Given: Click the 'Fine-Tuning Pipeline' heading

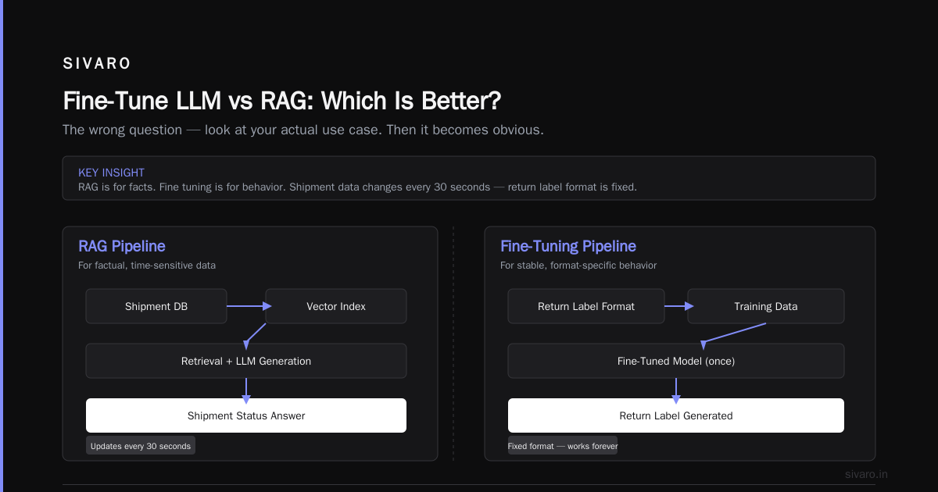Looking at the screenshot, I should click(x=568, y=246).
